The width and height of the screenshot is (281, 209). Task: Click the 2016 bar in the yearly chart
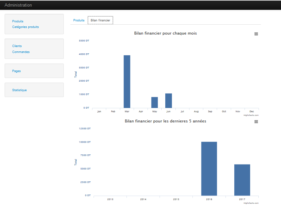(209, 168)
